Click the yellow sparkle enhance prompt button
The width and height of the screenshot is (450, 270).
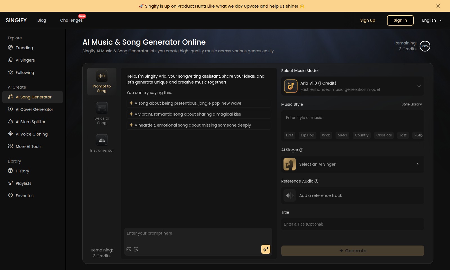[266, 249]
